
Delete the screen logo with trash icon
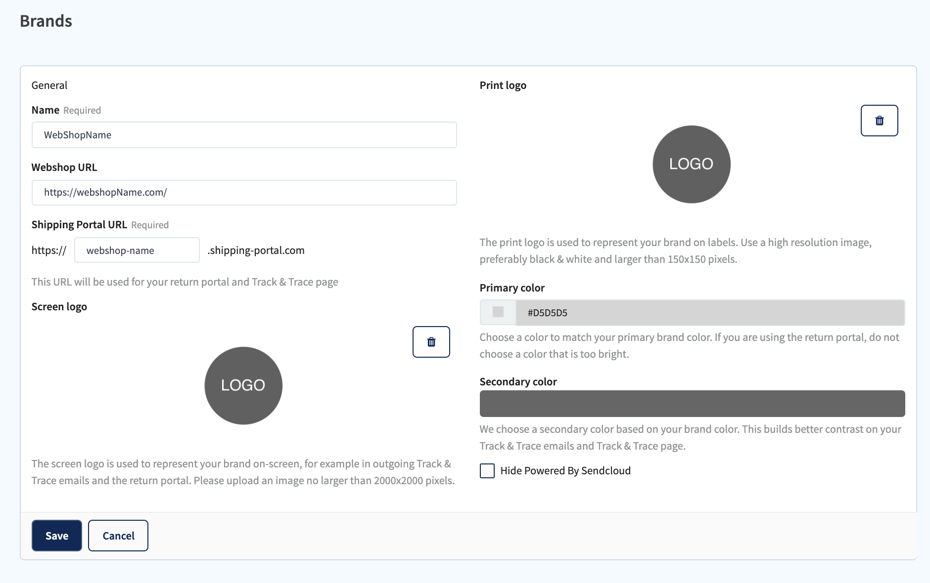431,342
